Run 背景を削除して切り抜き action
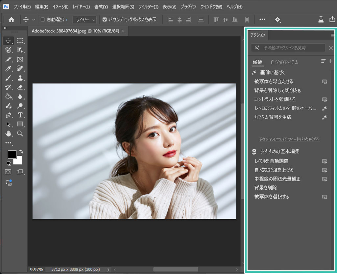The height and width of the screenshot is (274, 337). [290, 90]
